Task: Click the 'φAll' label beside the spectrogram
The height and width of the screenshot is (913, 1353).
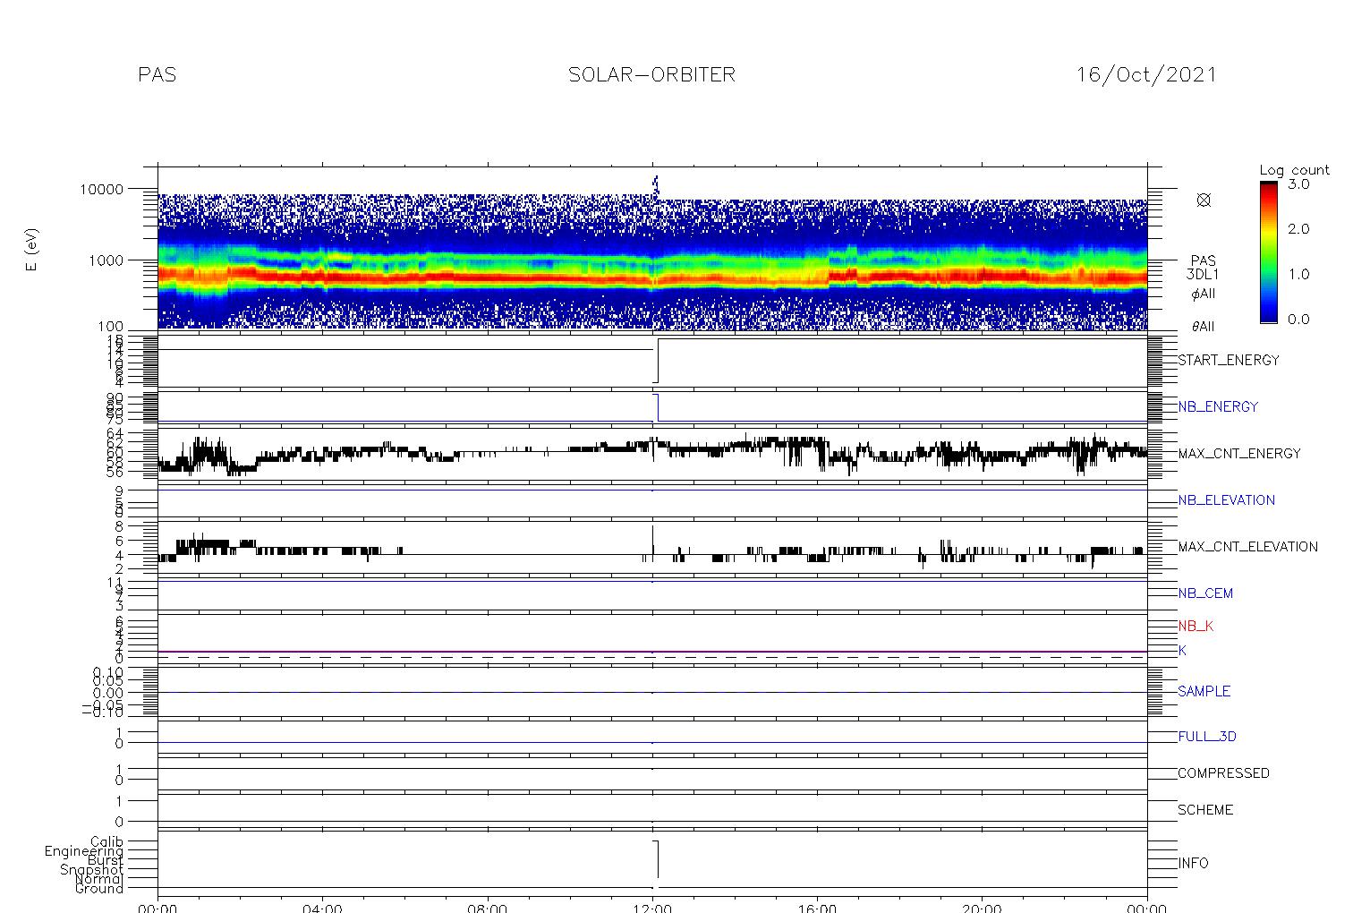Action: tap(1203, 294)
